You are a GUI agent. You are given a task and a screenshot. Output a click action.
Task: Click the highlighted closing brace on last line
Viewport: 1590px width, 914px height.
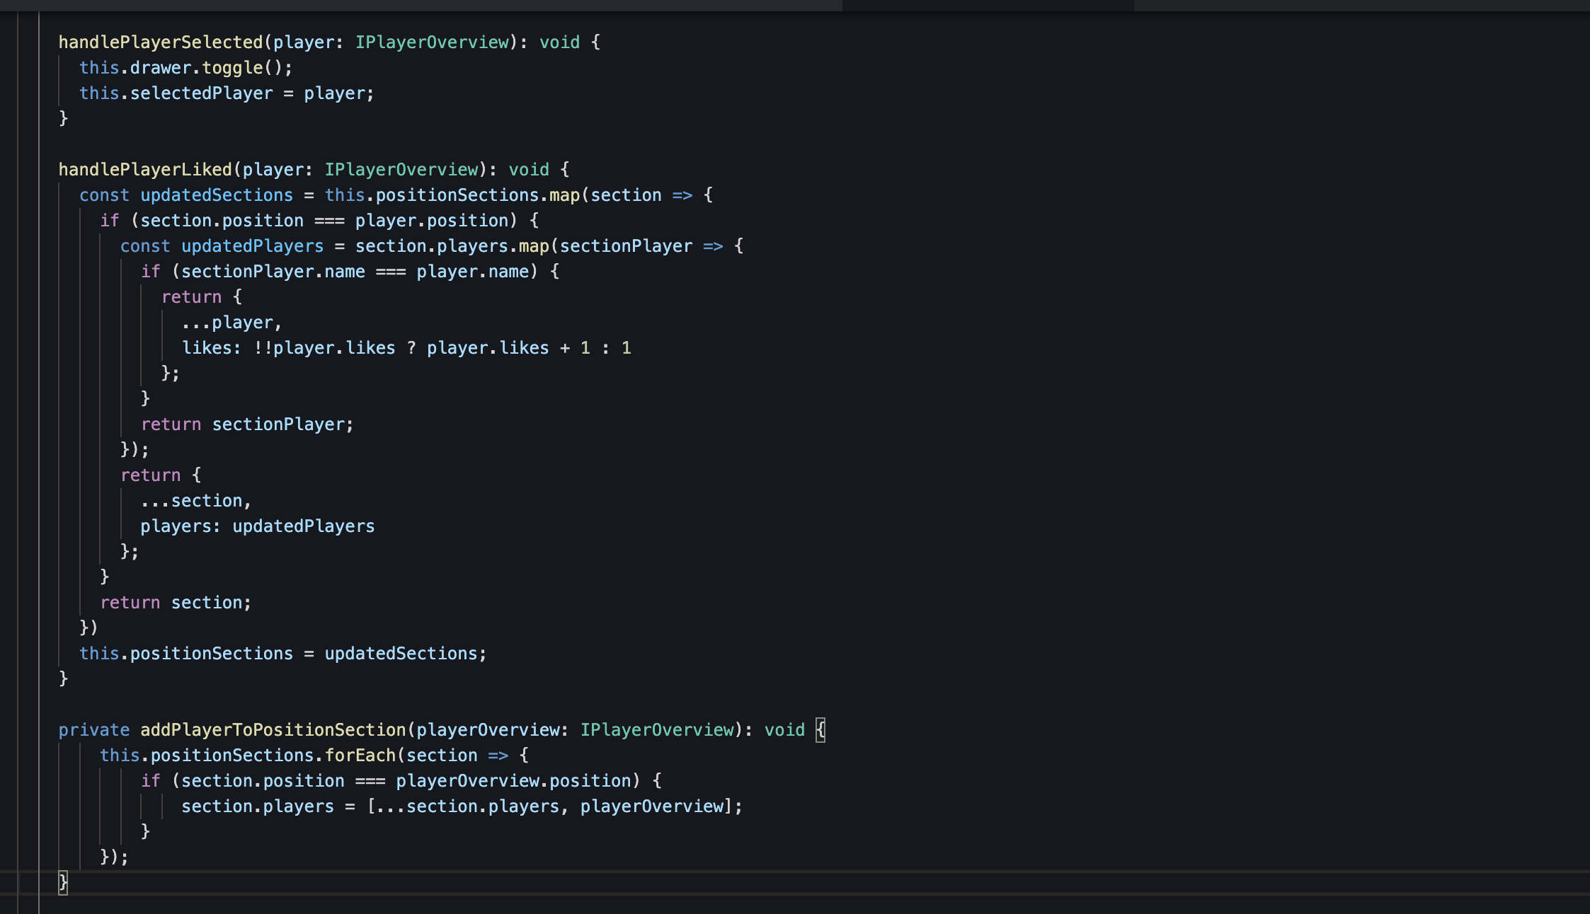pos(63,882)
